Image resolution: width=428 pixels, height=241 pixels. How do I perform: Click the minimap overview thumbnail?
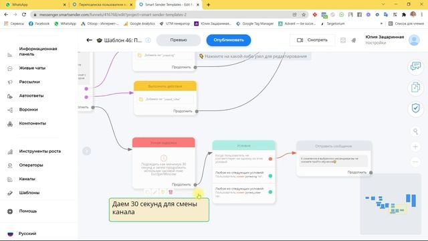click(391, 204)
